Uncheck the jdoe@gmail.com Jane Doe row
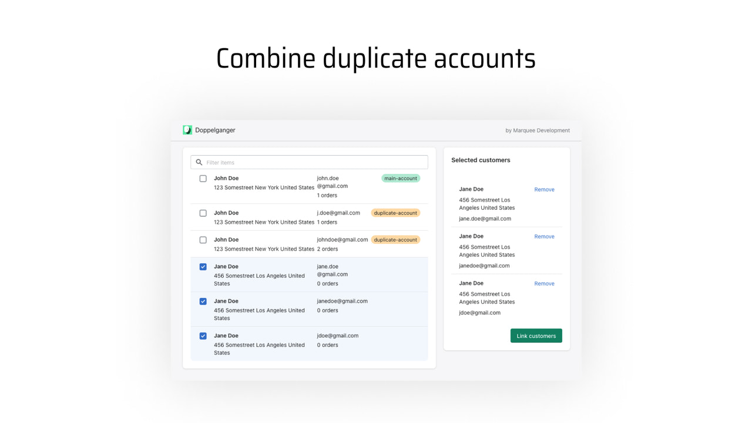Image resolution: width=752 pixels, height=423 pixels. [203, 335]
